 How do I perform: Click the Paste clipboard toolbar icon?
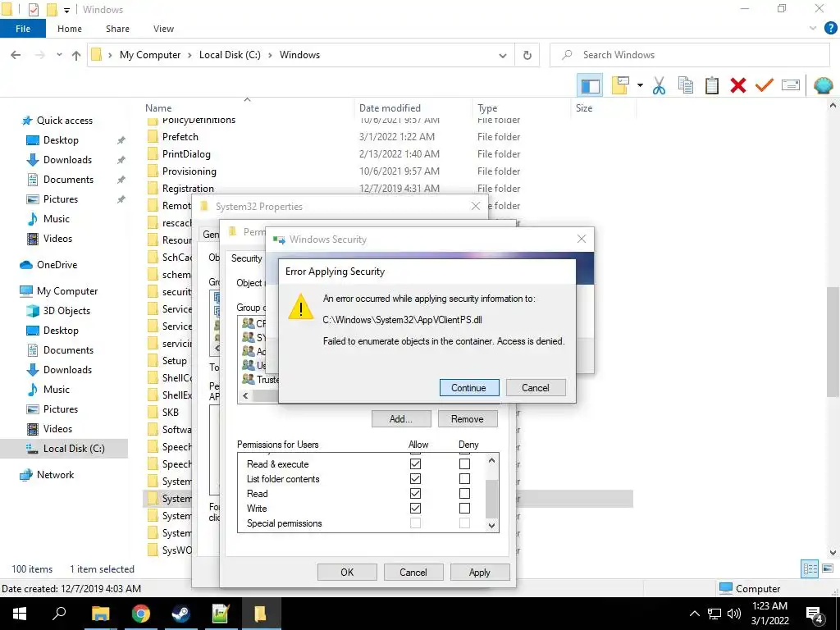712,85
